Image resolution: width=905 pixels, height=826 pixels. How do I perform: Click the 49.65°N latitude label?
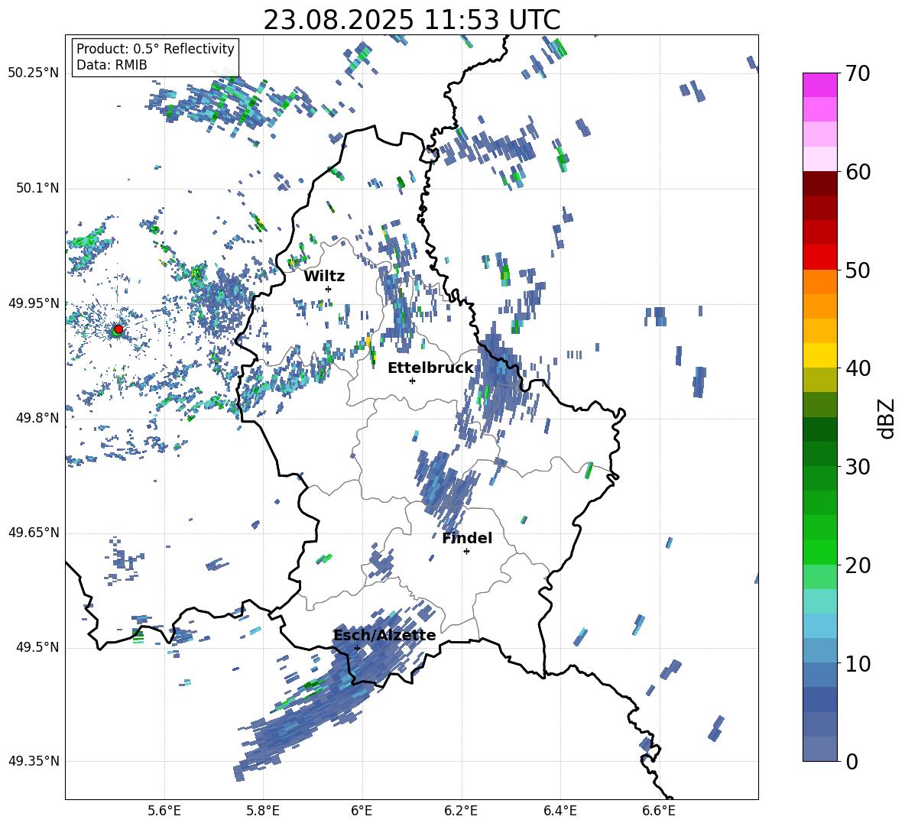(34, 533)
